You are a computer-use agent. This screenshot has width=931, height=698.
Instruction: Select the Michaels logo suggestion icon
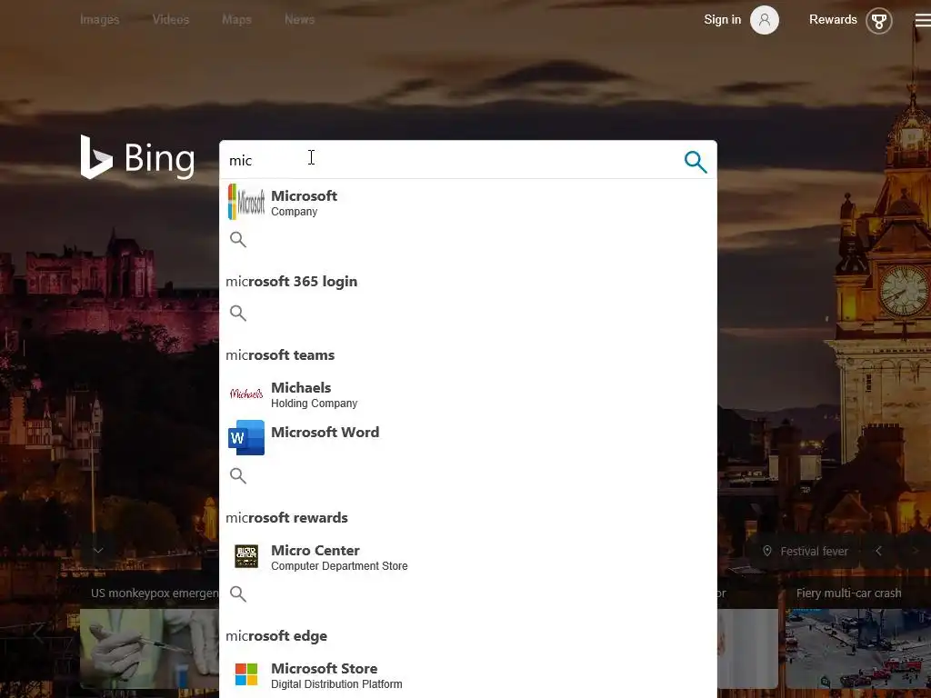pyautogui.click(x=246, y=394)
